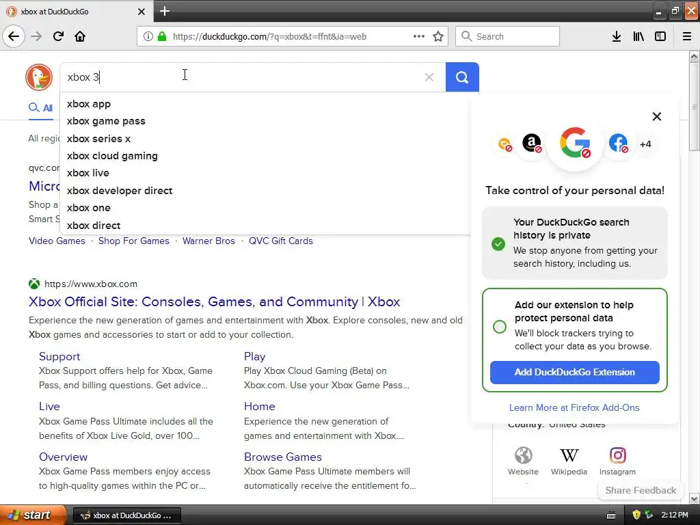Click the forward navigation arrow

[37, 36]
